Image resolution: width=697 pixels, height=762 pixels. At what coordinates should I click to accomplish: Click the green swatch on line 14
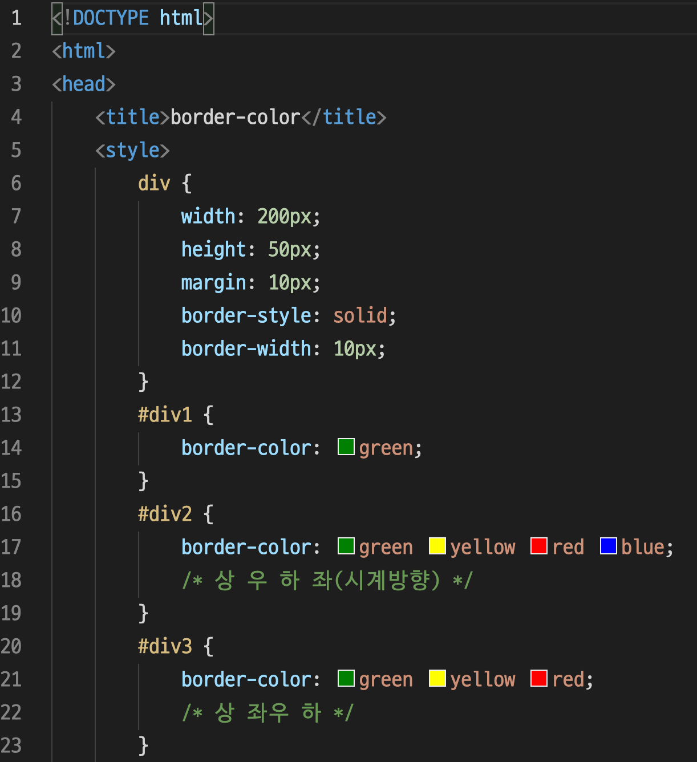point(346,447)
